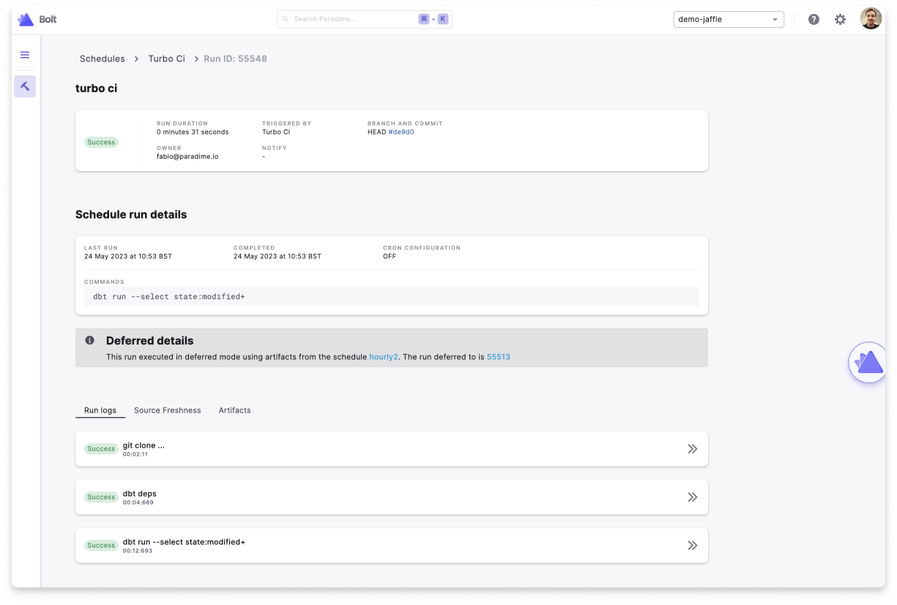Viewport: 897px width, 605px height.
Task: Open the help question mark icon
Action: pos(814,20)
